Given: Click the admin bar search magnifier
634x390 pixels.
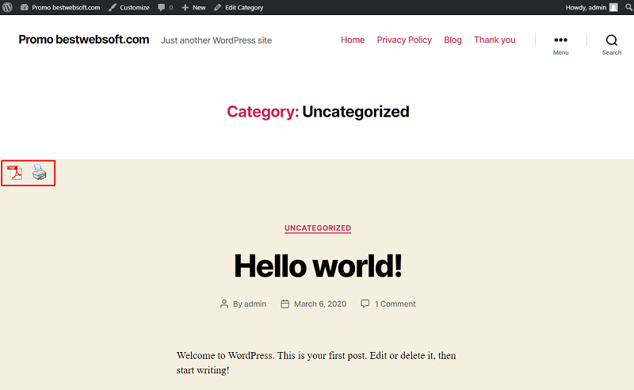Looking at the screenshot, I should (628, 7).
